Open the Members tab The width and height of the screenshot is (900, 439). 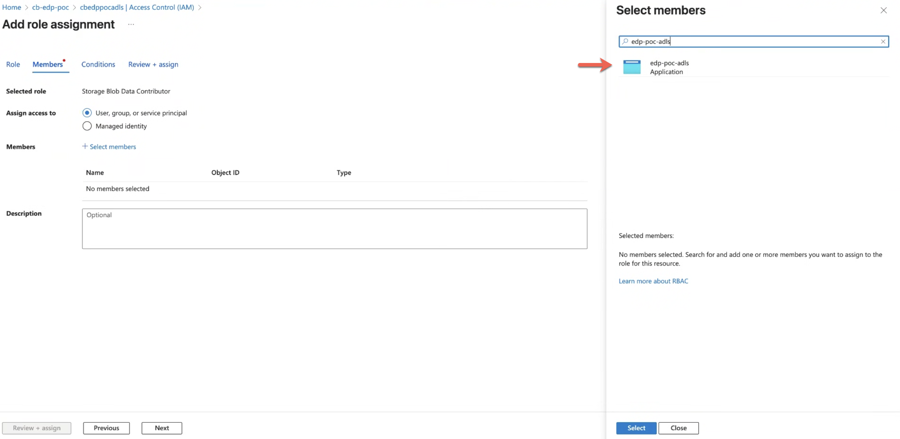pyautogui.click(x=48, y=64)
